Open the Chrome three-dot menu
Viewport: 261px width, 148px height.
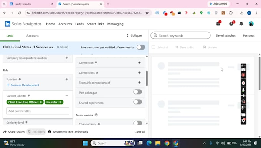pos(256,13)
